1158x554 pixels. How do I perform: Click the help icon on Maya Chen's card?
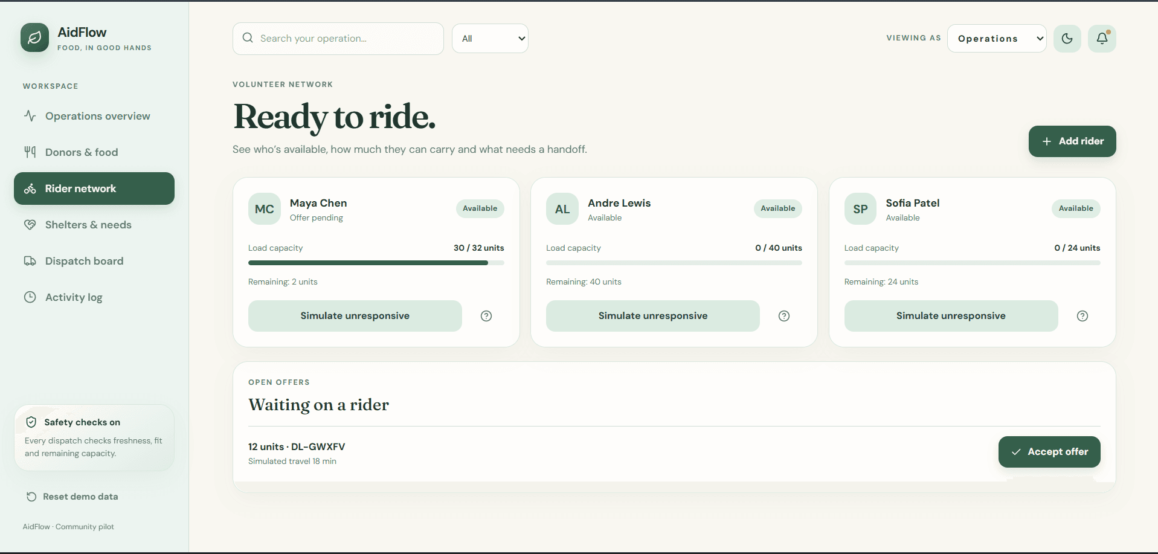click(486, 316)
